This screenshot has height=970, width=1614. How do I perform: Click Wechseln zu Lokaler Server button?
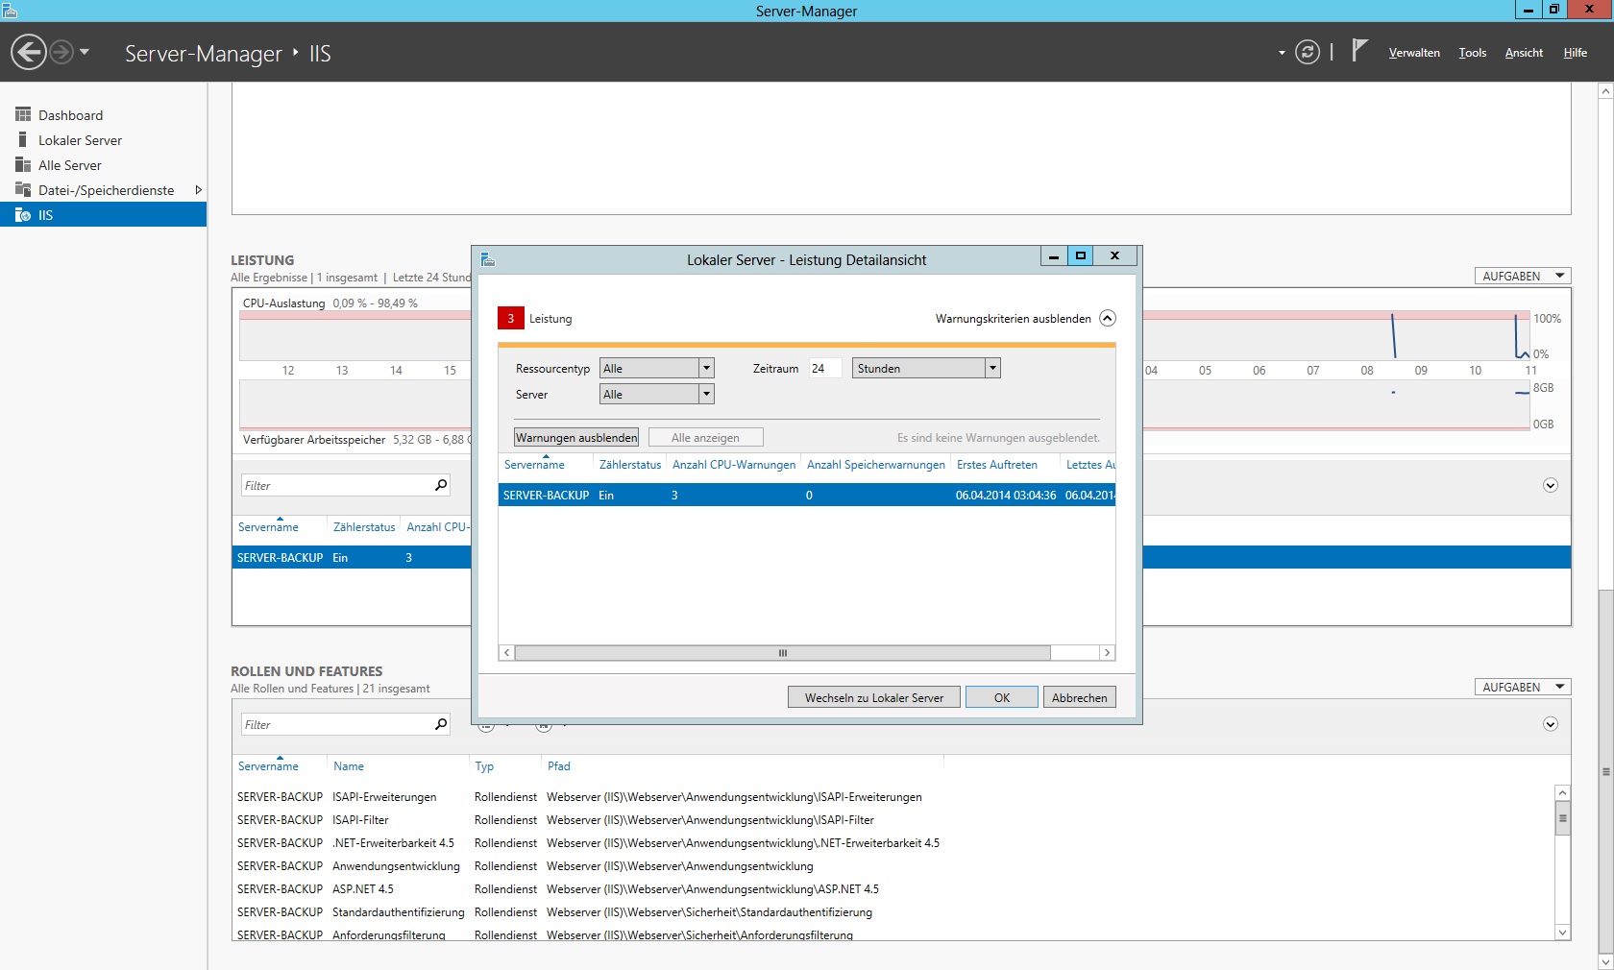pyautogui.click(x=874, y=697)
